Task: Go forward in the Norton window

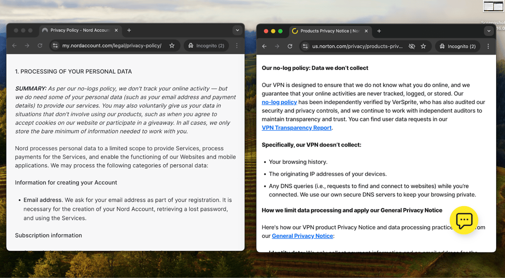Action: 277,46
